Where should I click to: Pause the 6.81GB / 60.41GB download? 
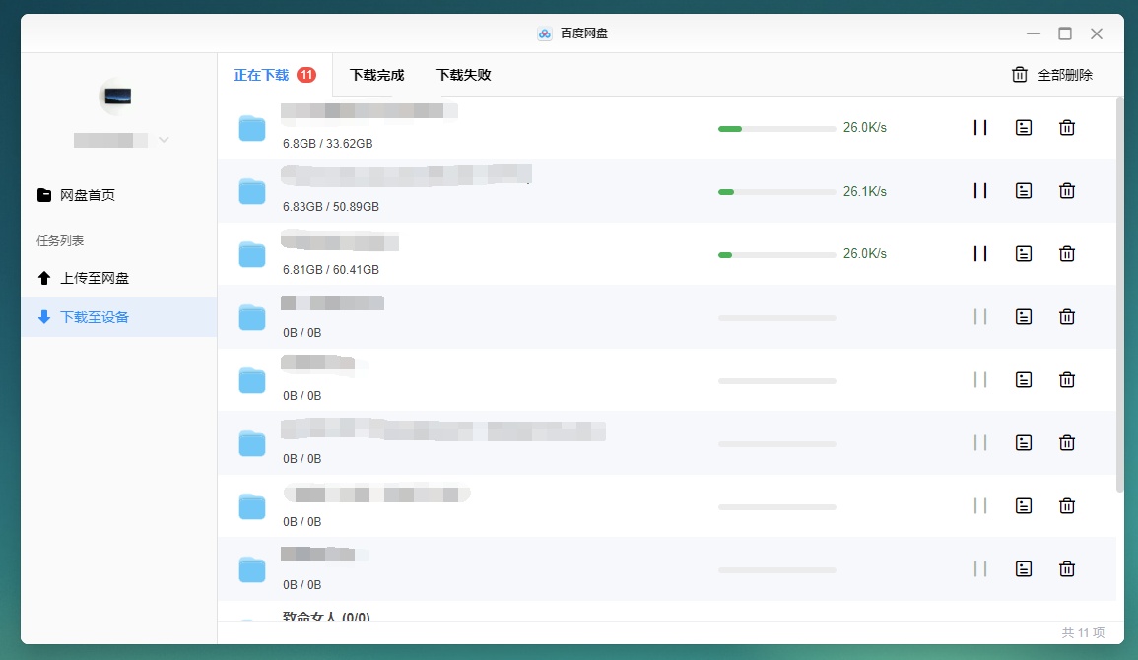coord(979,254)
